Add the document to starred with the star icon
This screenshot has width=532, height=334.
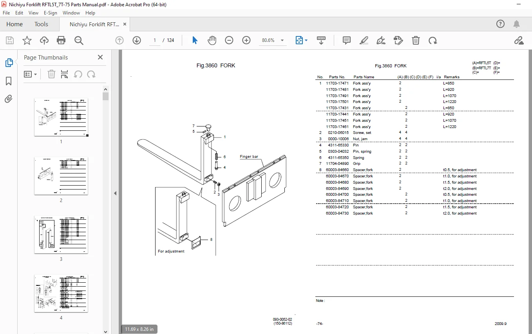coord(27,40)
